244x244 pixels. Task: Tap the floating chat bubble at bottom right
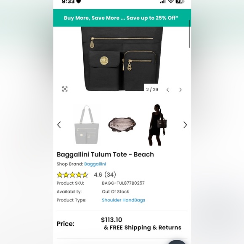[x=176, y=242]
